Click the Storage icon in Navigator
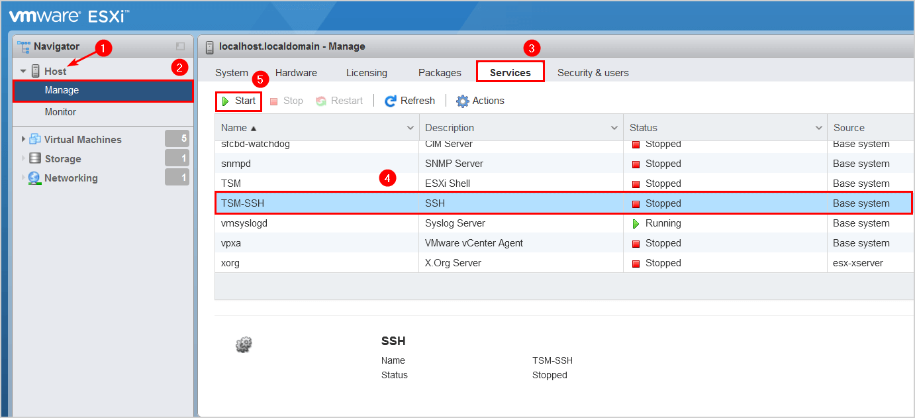915x418 pixels. pos(34,158)
